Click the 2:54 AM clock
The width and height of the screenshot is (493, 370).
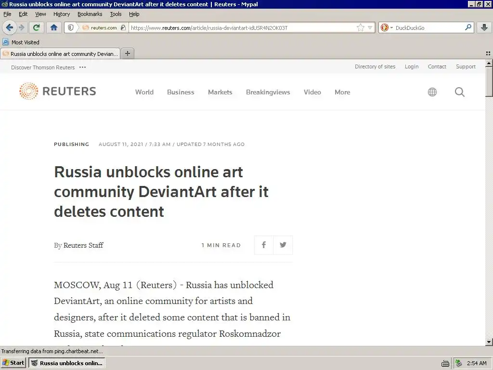pyautogui.click(x=477, y=363)
